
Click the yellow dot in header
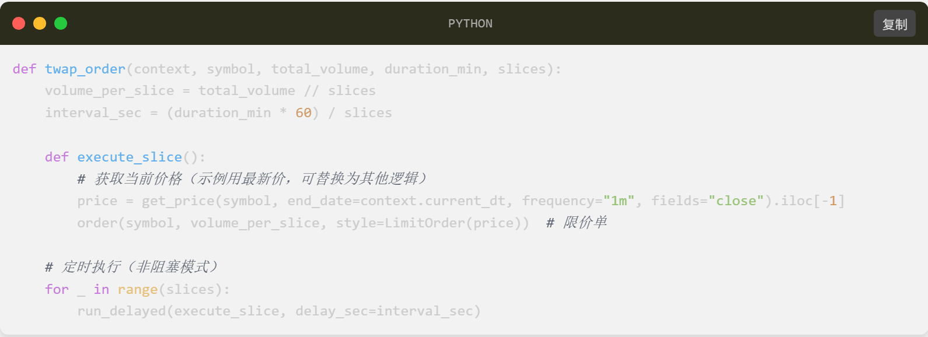click(40, 23)
